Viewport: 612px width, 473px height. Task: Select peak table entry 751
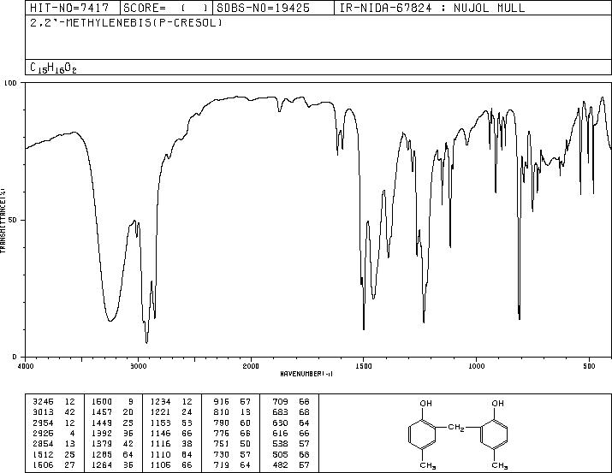pos(222,444)
